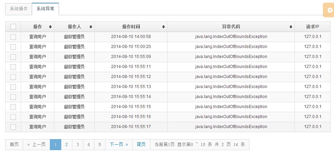Viewport: 334px width, 165px height.
Task: Select the 系统异常 tab
Action: click(x=45, y=9)
